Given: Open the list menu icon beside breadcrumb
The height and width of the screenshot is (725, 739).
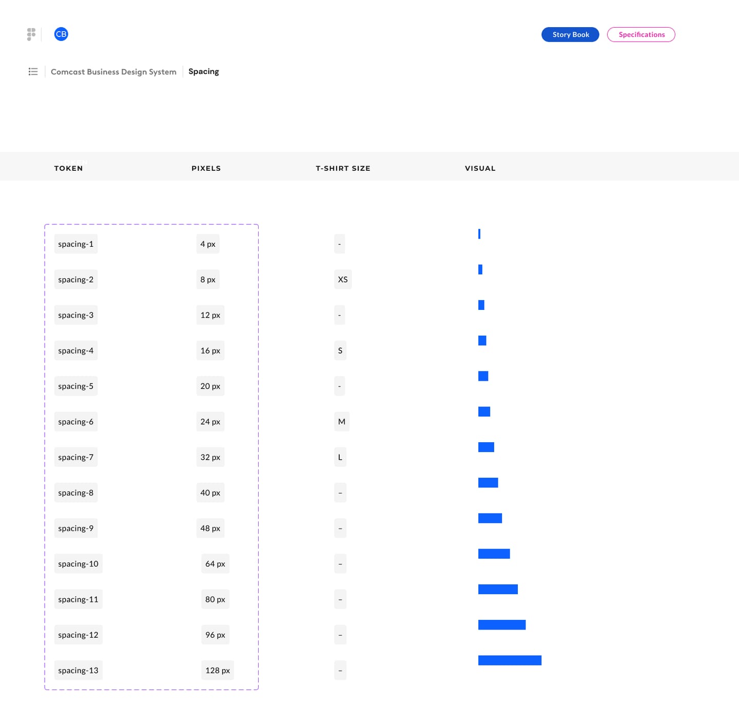Looking at the screenshot, I should point(33,71).
